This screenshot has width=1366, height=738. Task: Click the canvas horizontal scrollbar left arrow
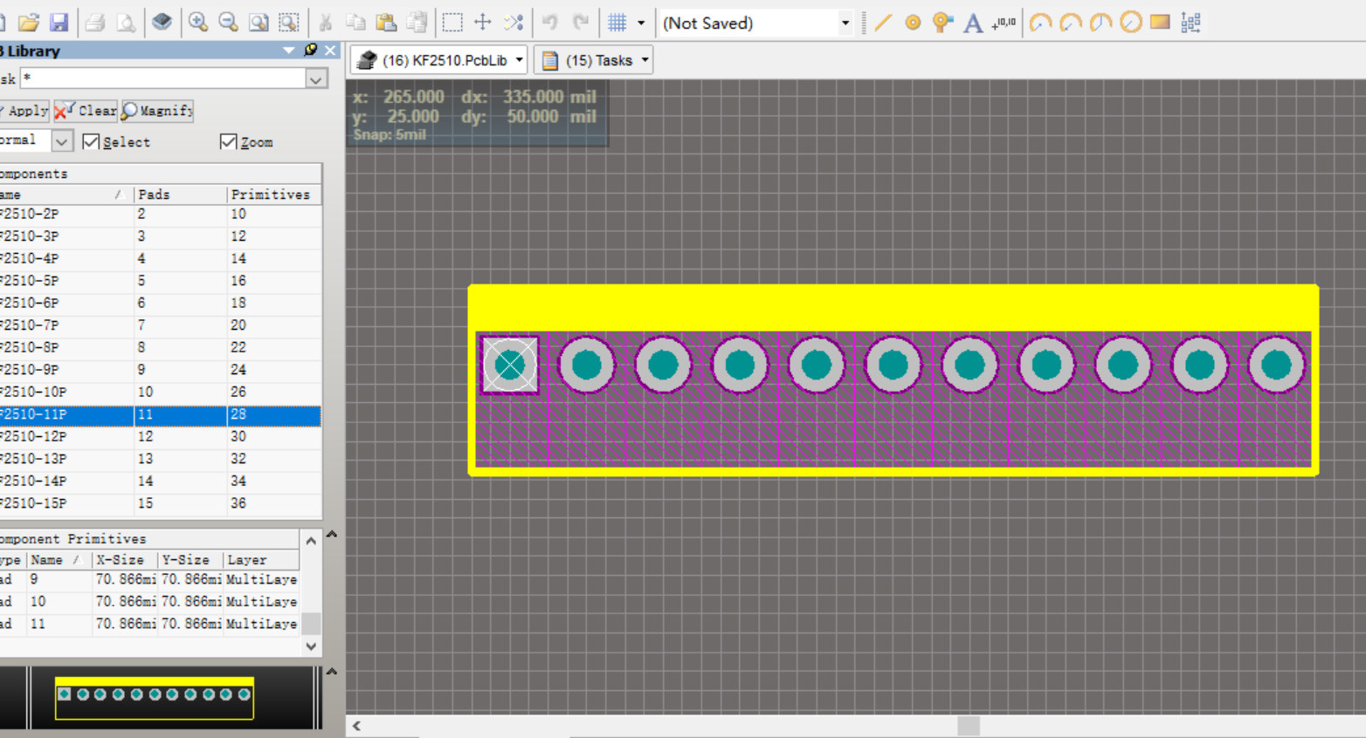(356, 726)
